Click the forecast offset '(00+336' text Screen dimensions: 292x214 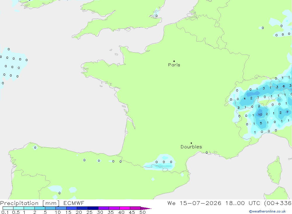click(x=278, y=203)
